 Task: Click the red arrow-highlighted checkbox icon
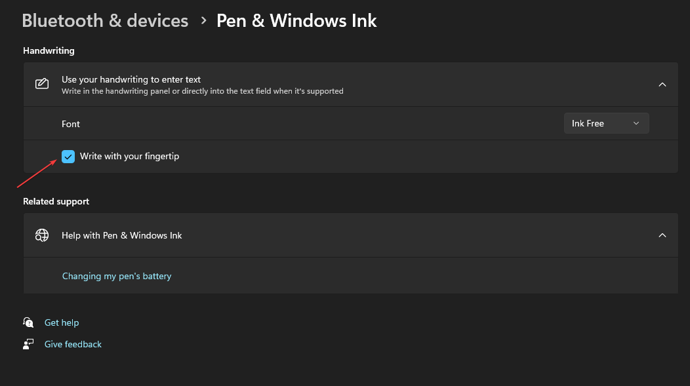(x=68, y=156)
